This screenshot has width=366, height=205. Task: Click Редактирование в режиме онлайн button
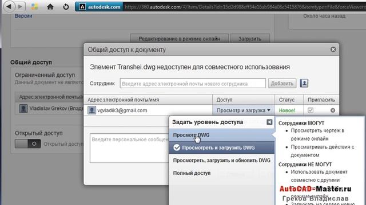(x=179, y=39)
